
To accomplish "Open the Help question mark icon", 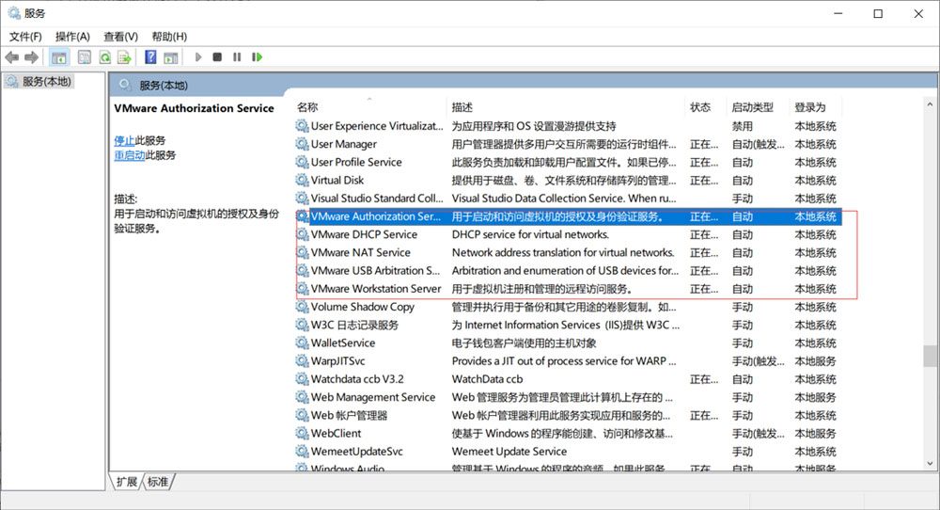I will click(x=150, y=57).
